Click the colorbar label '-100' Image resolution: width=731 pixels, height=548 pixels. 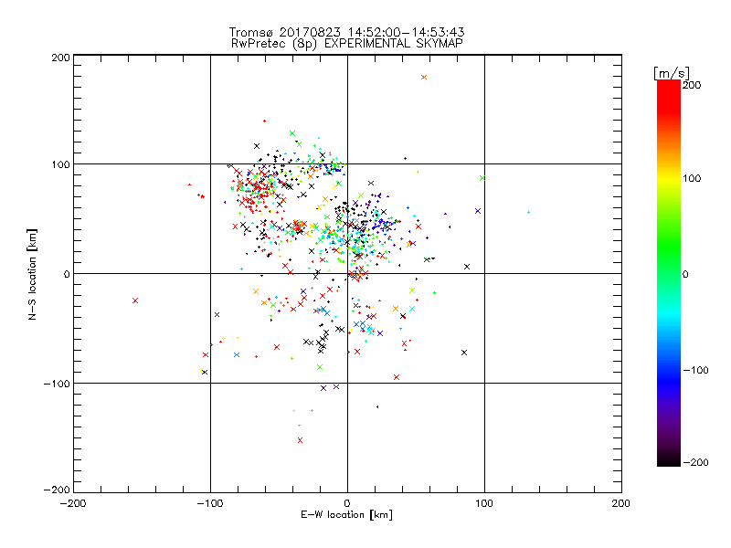695,370
